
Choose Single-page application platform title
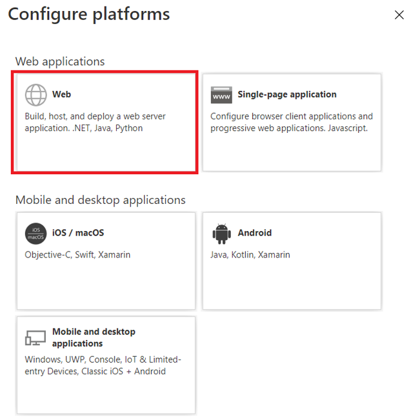point(287,94)
